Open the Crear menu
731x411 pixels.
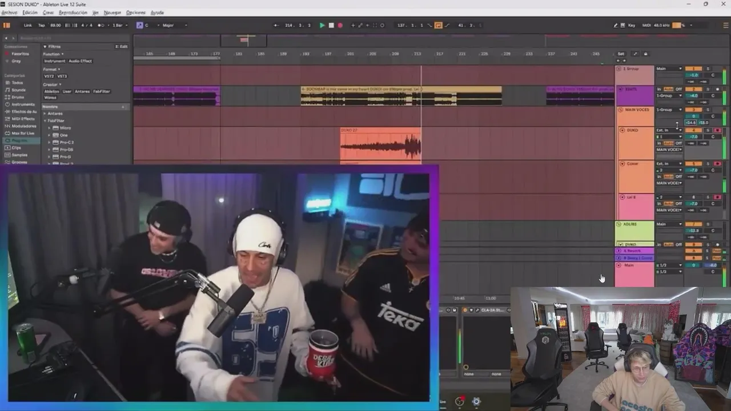[x=49, y=12]
